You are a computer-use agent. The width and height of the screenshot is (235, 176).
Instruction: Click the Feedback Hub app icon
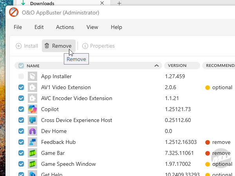(x=33, y=142)
